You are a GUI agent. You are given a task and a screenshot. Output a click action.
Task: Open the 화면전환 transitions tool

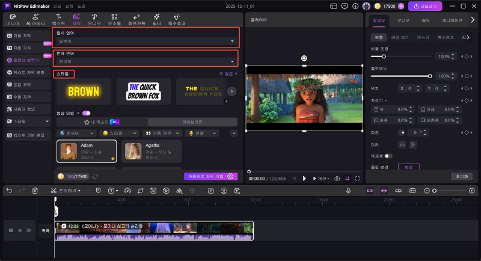pos(136,20)
